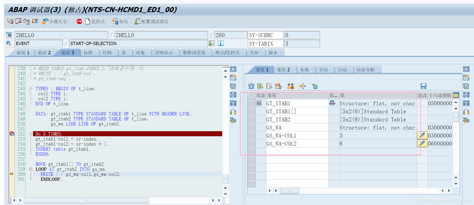
Task: Open the 标准 tab
Action: tap(88, 52)
